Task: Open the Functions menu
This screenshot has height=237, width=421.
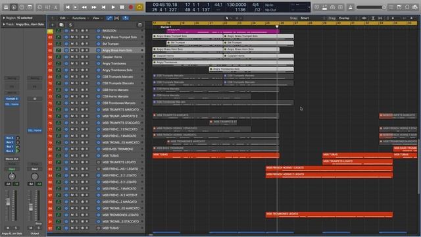Action: point(80,18)
